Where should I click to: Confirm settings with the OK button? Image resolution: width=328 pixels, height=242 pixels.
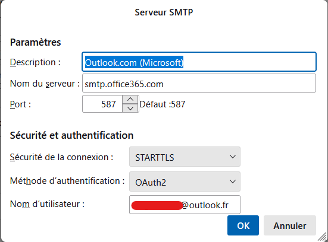pos(243,225)
